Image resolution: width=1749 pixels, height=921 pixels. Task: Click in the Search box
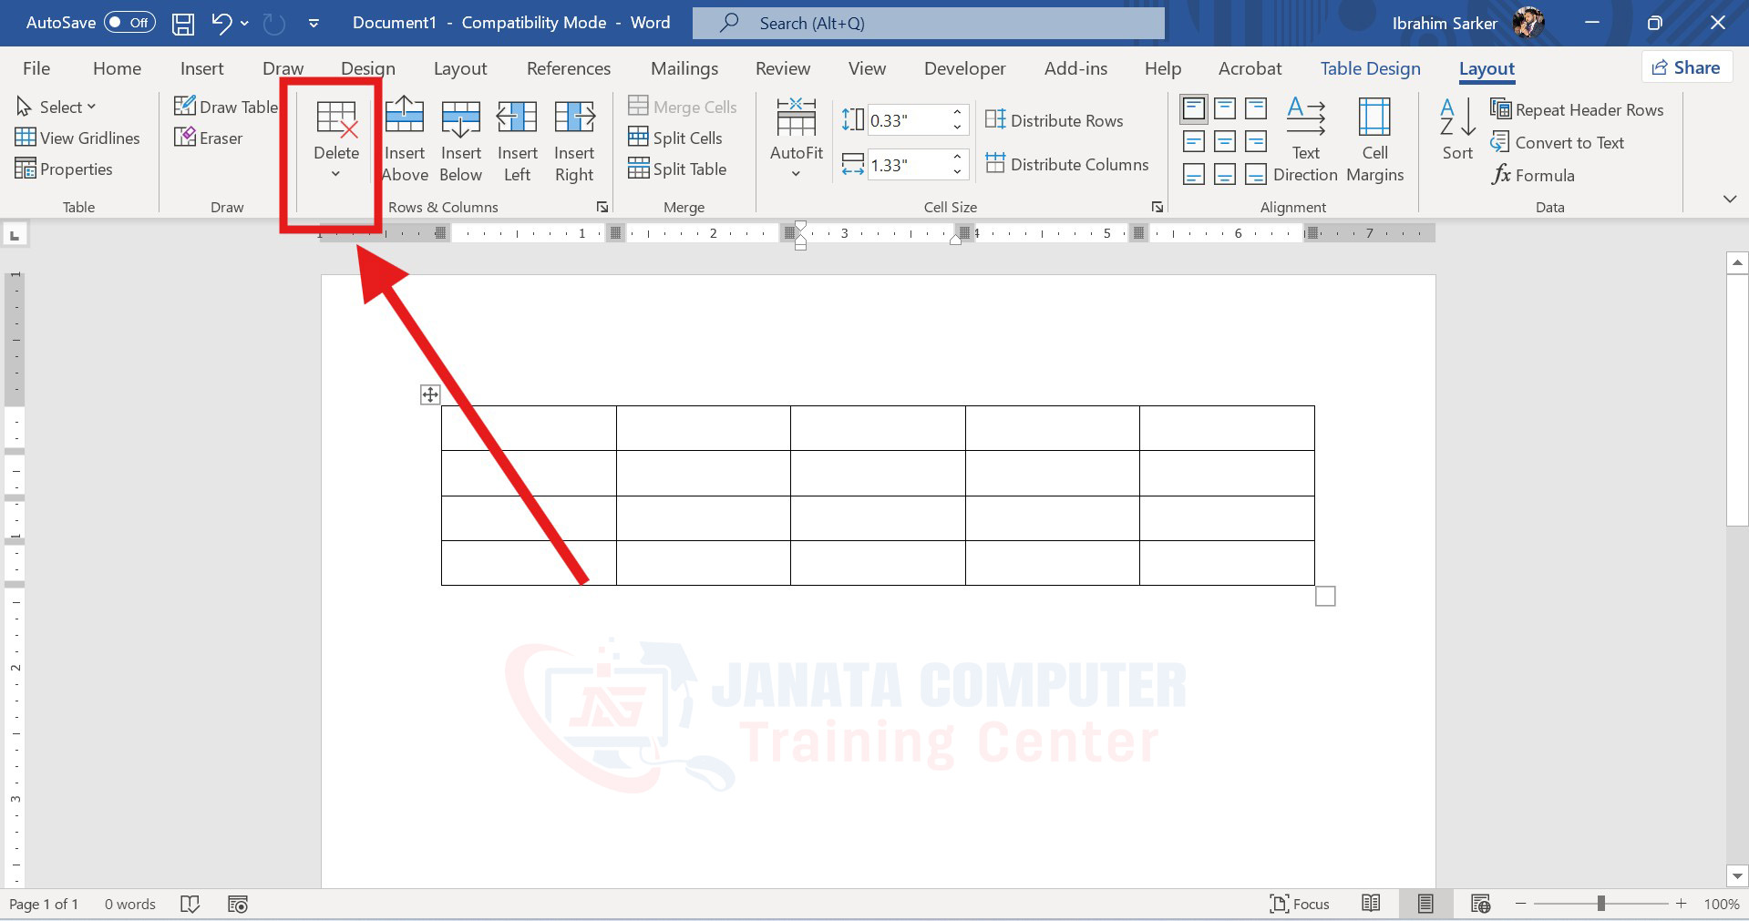[x=928, y=24]
